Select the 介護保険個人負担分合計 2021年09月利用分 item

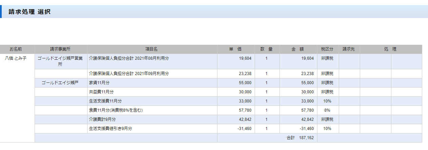(x=129, y=74)
